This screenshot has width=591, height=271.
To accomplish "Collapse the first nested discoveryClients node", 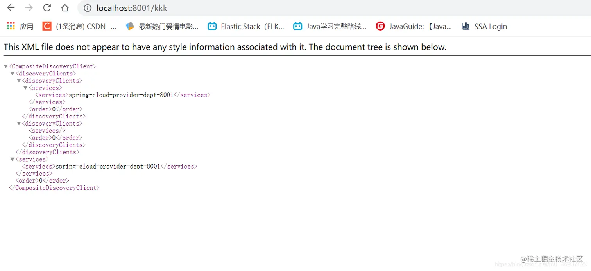I will (19, 81).
